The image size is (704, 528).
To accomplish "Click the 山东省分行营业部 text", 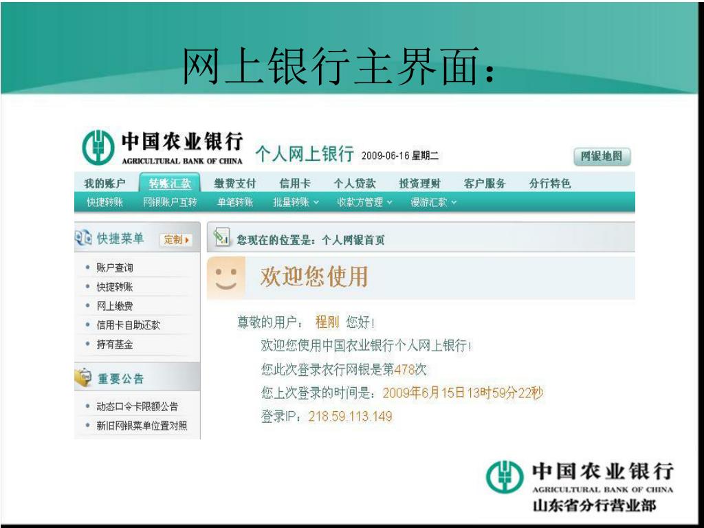I will pos(594,505).
